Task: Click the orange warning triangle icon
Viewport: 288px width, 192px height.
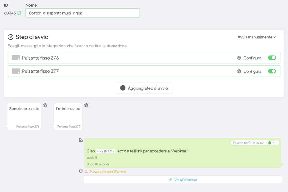Action: coord(86,171)
